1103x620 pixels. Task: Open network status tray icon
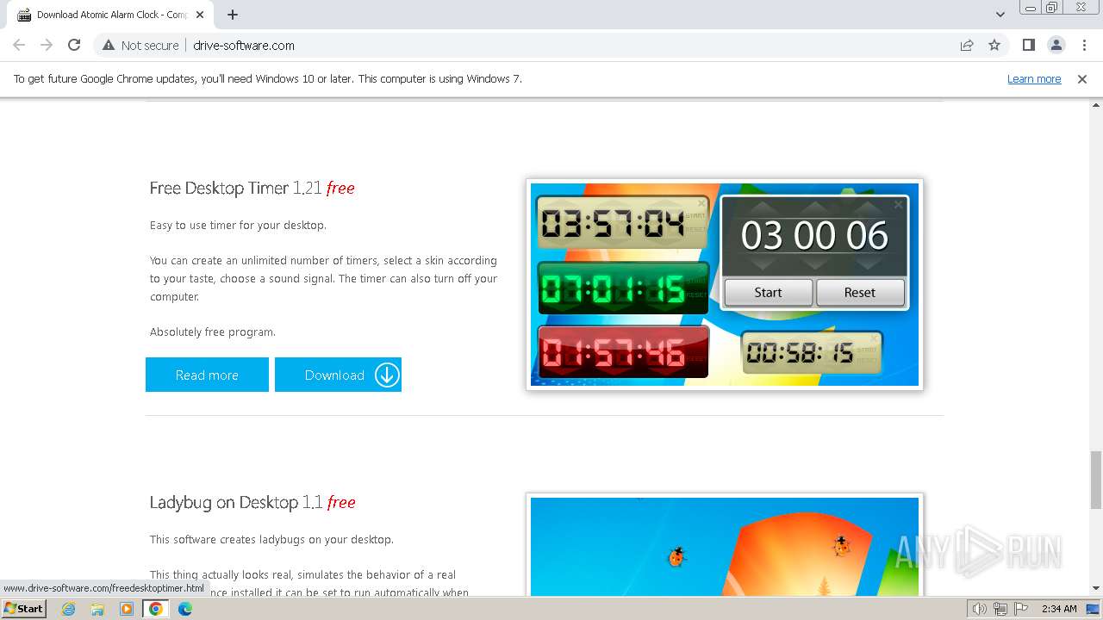pos(1000,609)
